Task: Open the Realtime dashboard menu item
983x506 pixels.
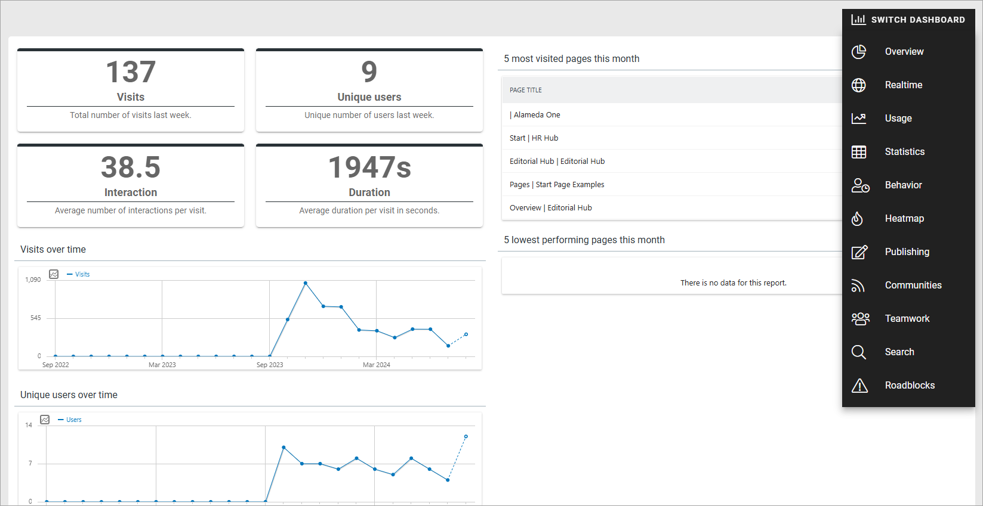Action: coord(908,85)
